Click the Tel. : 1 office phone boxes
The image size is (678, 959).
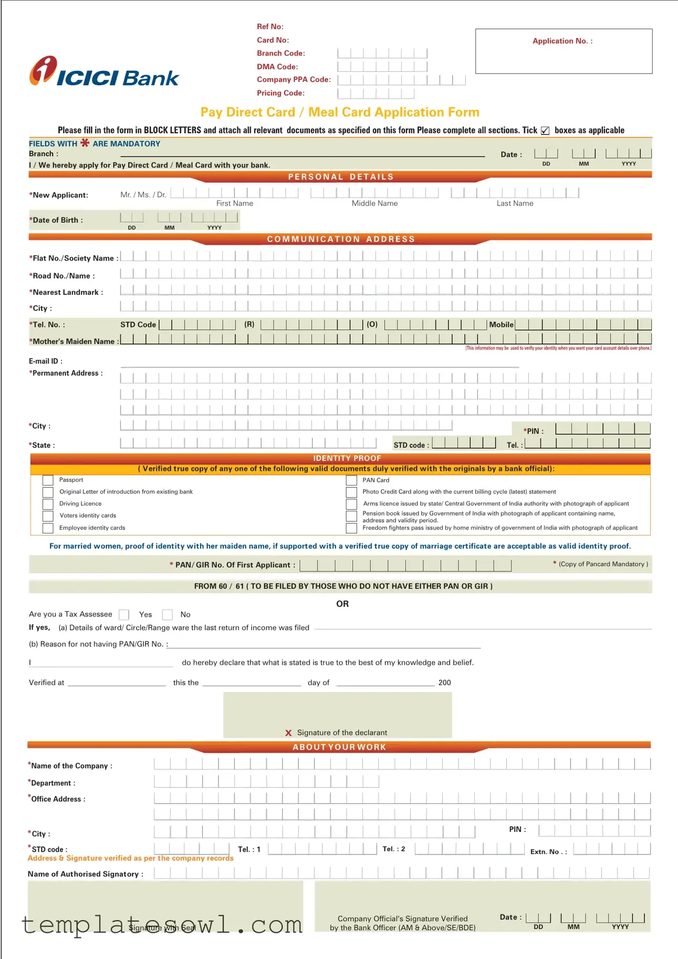point(322,849)
